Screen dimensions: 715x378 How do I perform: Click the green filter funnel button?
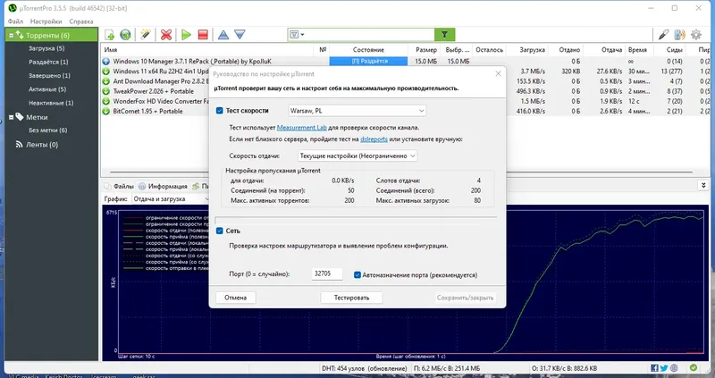click(x=444, y=34)
